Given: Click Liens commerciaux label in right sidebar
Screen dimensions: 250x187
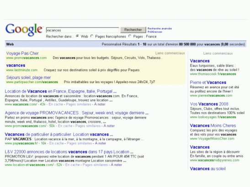Looking at the screenshot, I should pyautogui.click(x=218, y=53).
